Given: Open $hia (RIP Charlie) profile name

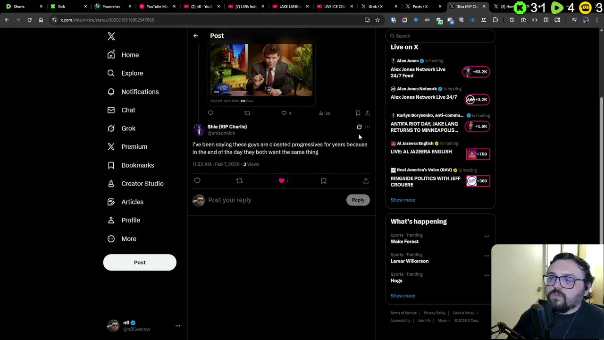Looking at the screenshot, I should [227, 127].
